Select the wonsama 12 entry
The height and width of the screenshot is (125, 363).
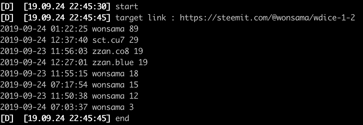click(115, 96)
